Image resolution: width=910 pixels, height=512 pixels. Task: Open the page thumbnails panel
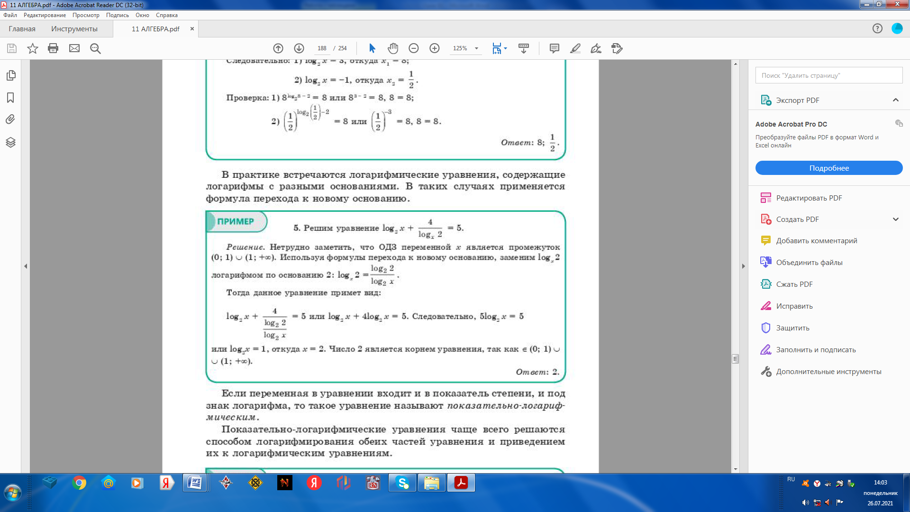(10, 75)
